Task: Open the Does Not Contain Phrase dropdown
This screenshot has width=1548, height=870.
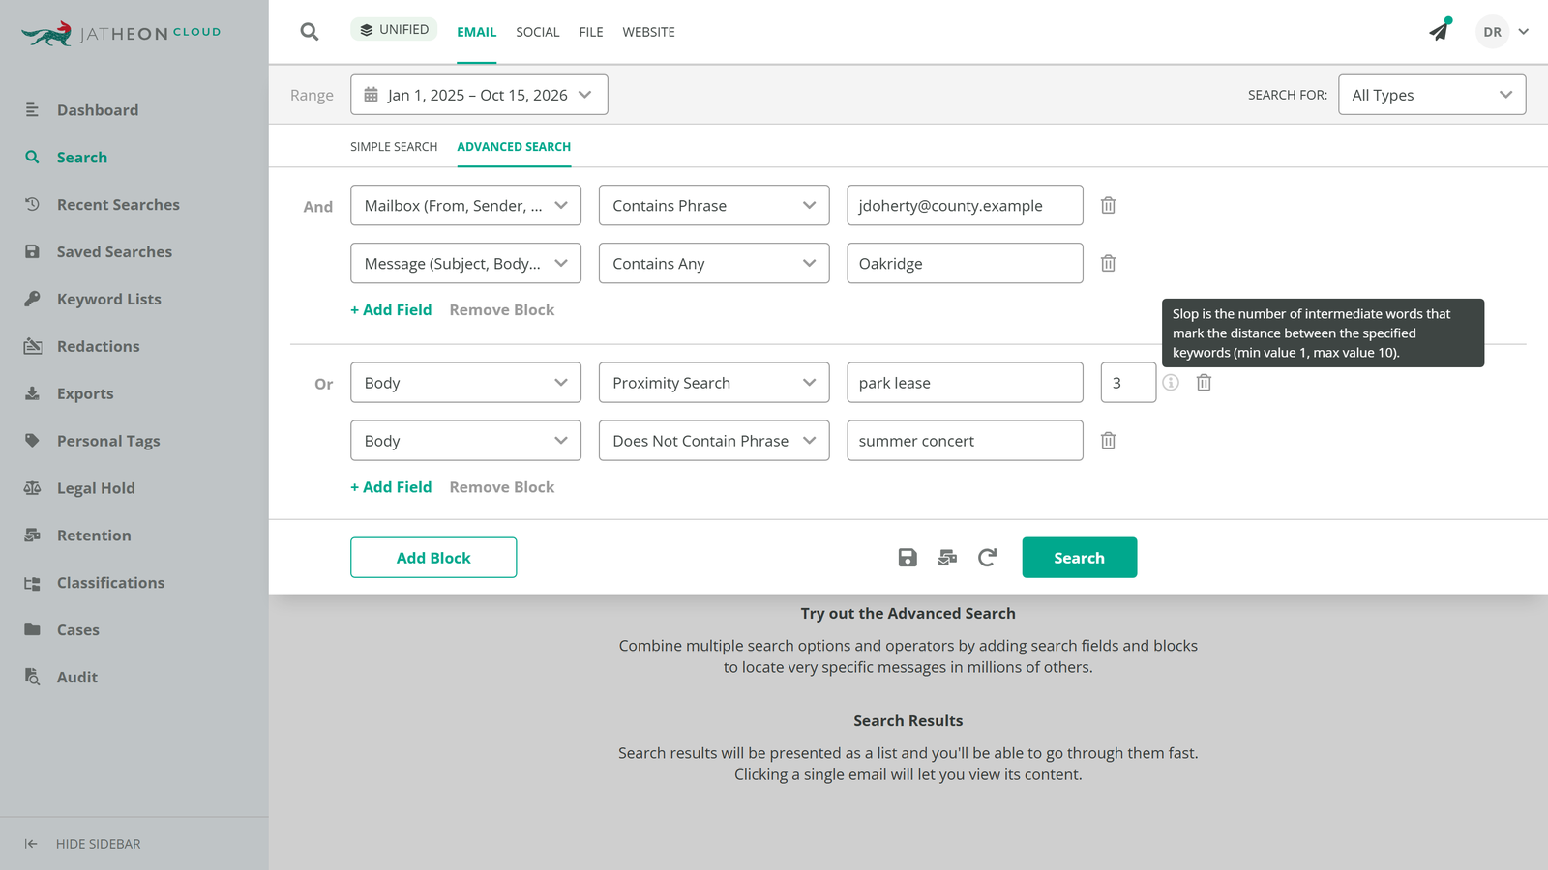Action: tap(714, 441)
